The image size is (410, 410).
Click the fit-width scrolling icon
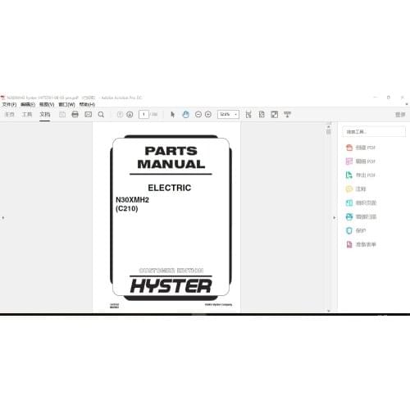[248, 114]
